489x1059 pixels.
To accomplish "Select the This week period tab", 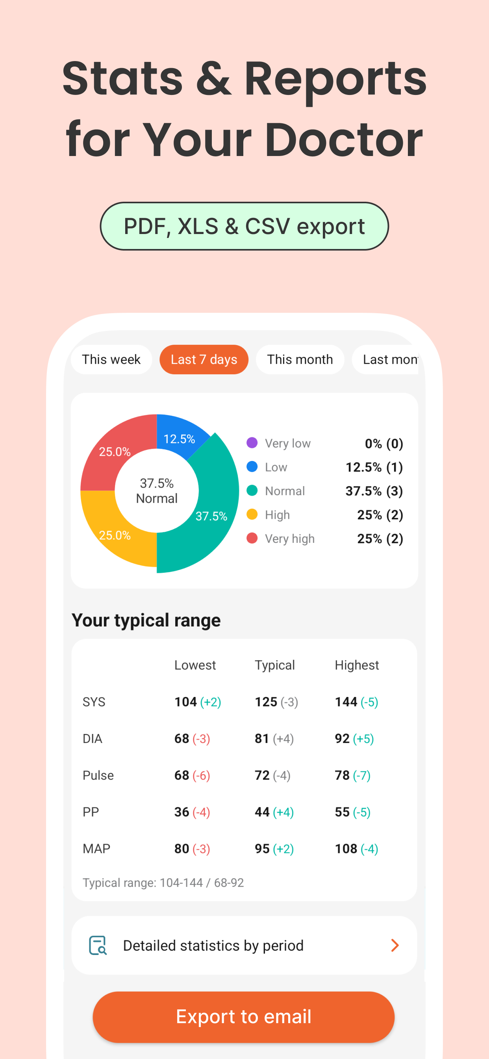I will click(x=111, y=359).
